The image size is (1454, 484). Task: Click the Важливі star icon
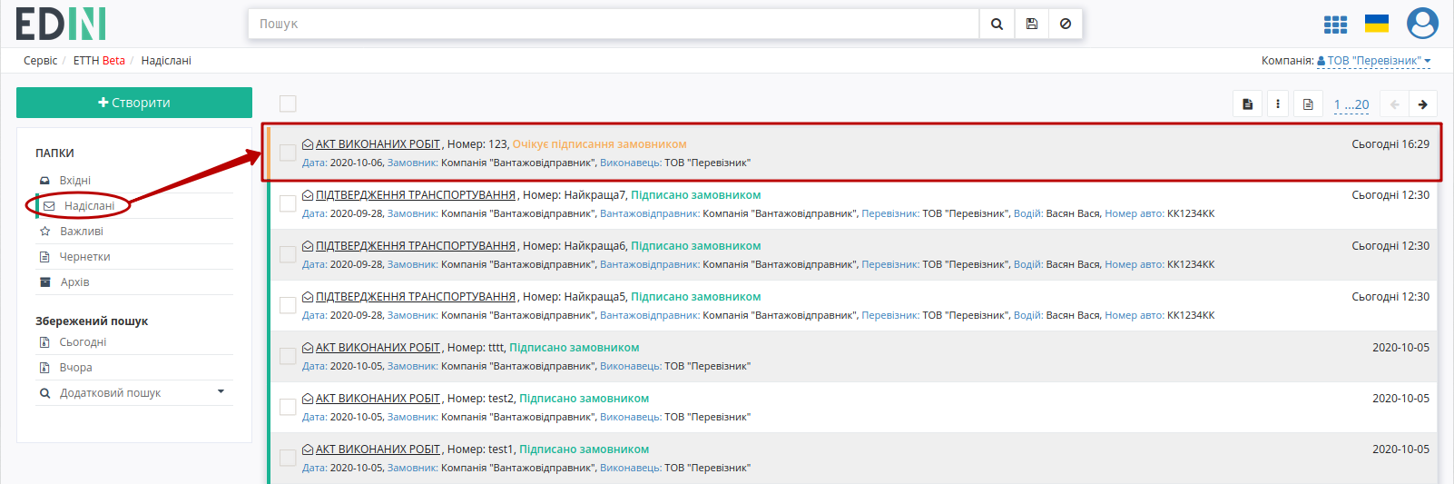click(x=44, y=232)
